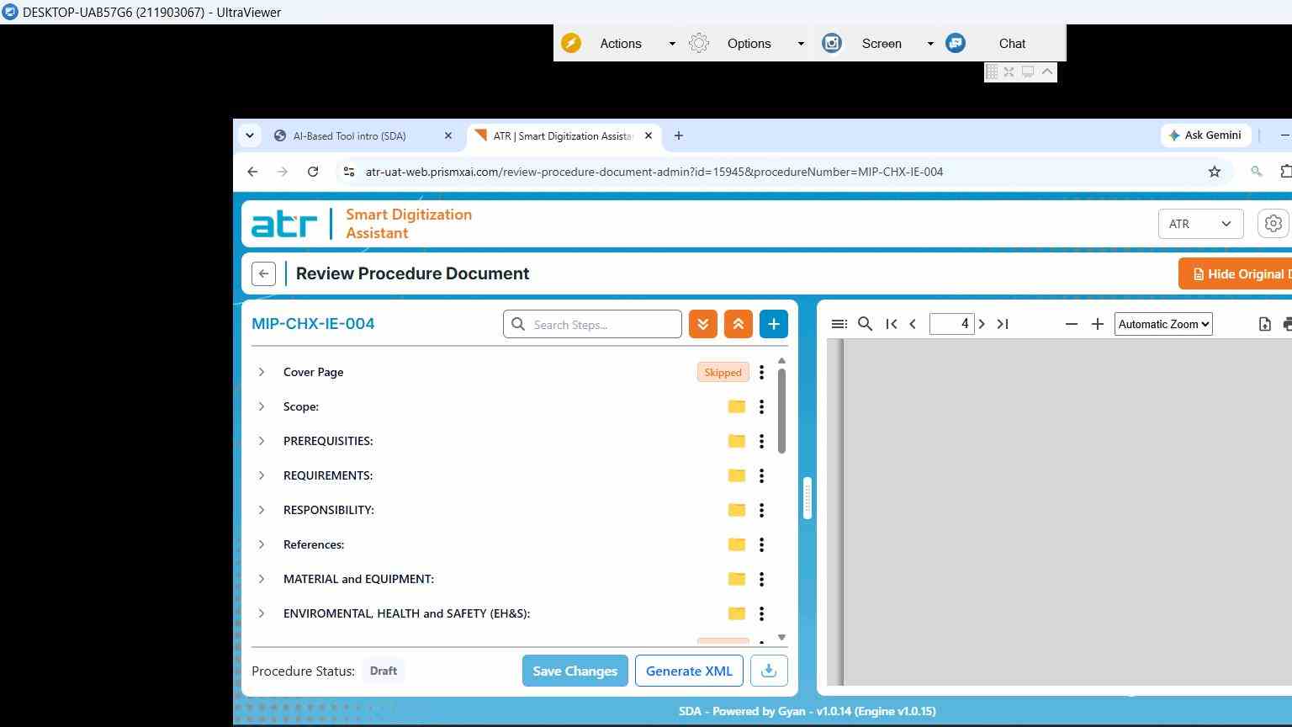Click the blue plus add-step button
Screen dimensions: 1292x727
tap(774, 324)
